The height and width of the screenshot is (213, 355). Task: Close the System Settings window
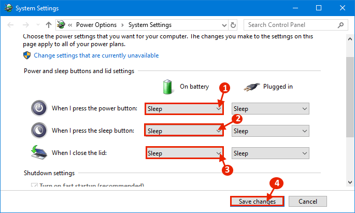tap(343, 8)
